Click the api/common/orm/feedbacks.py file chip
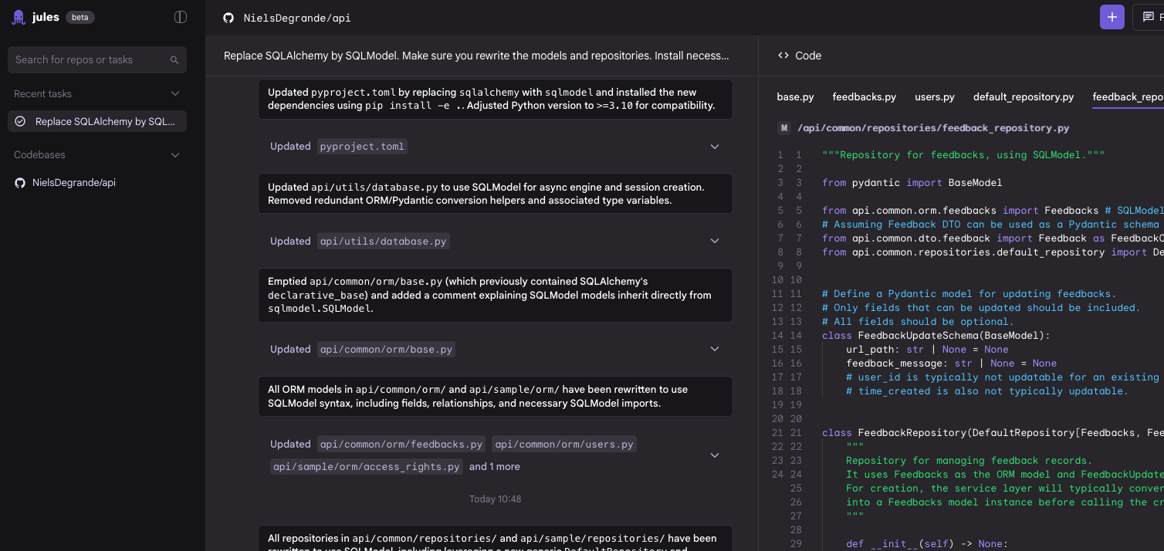1164x551 pixels. point(401,444)
